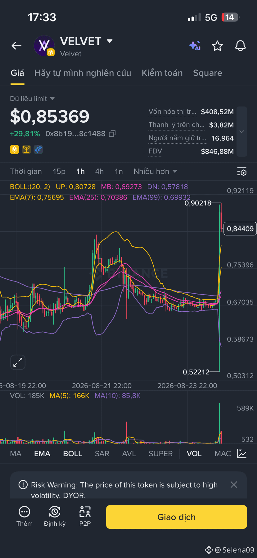
Task: Switch to the Square tab
Action: [x=208, y=73]
